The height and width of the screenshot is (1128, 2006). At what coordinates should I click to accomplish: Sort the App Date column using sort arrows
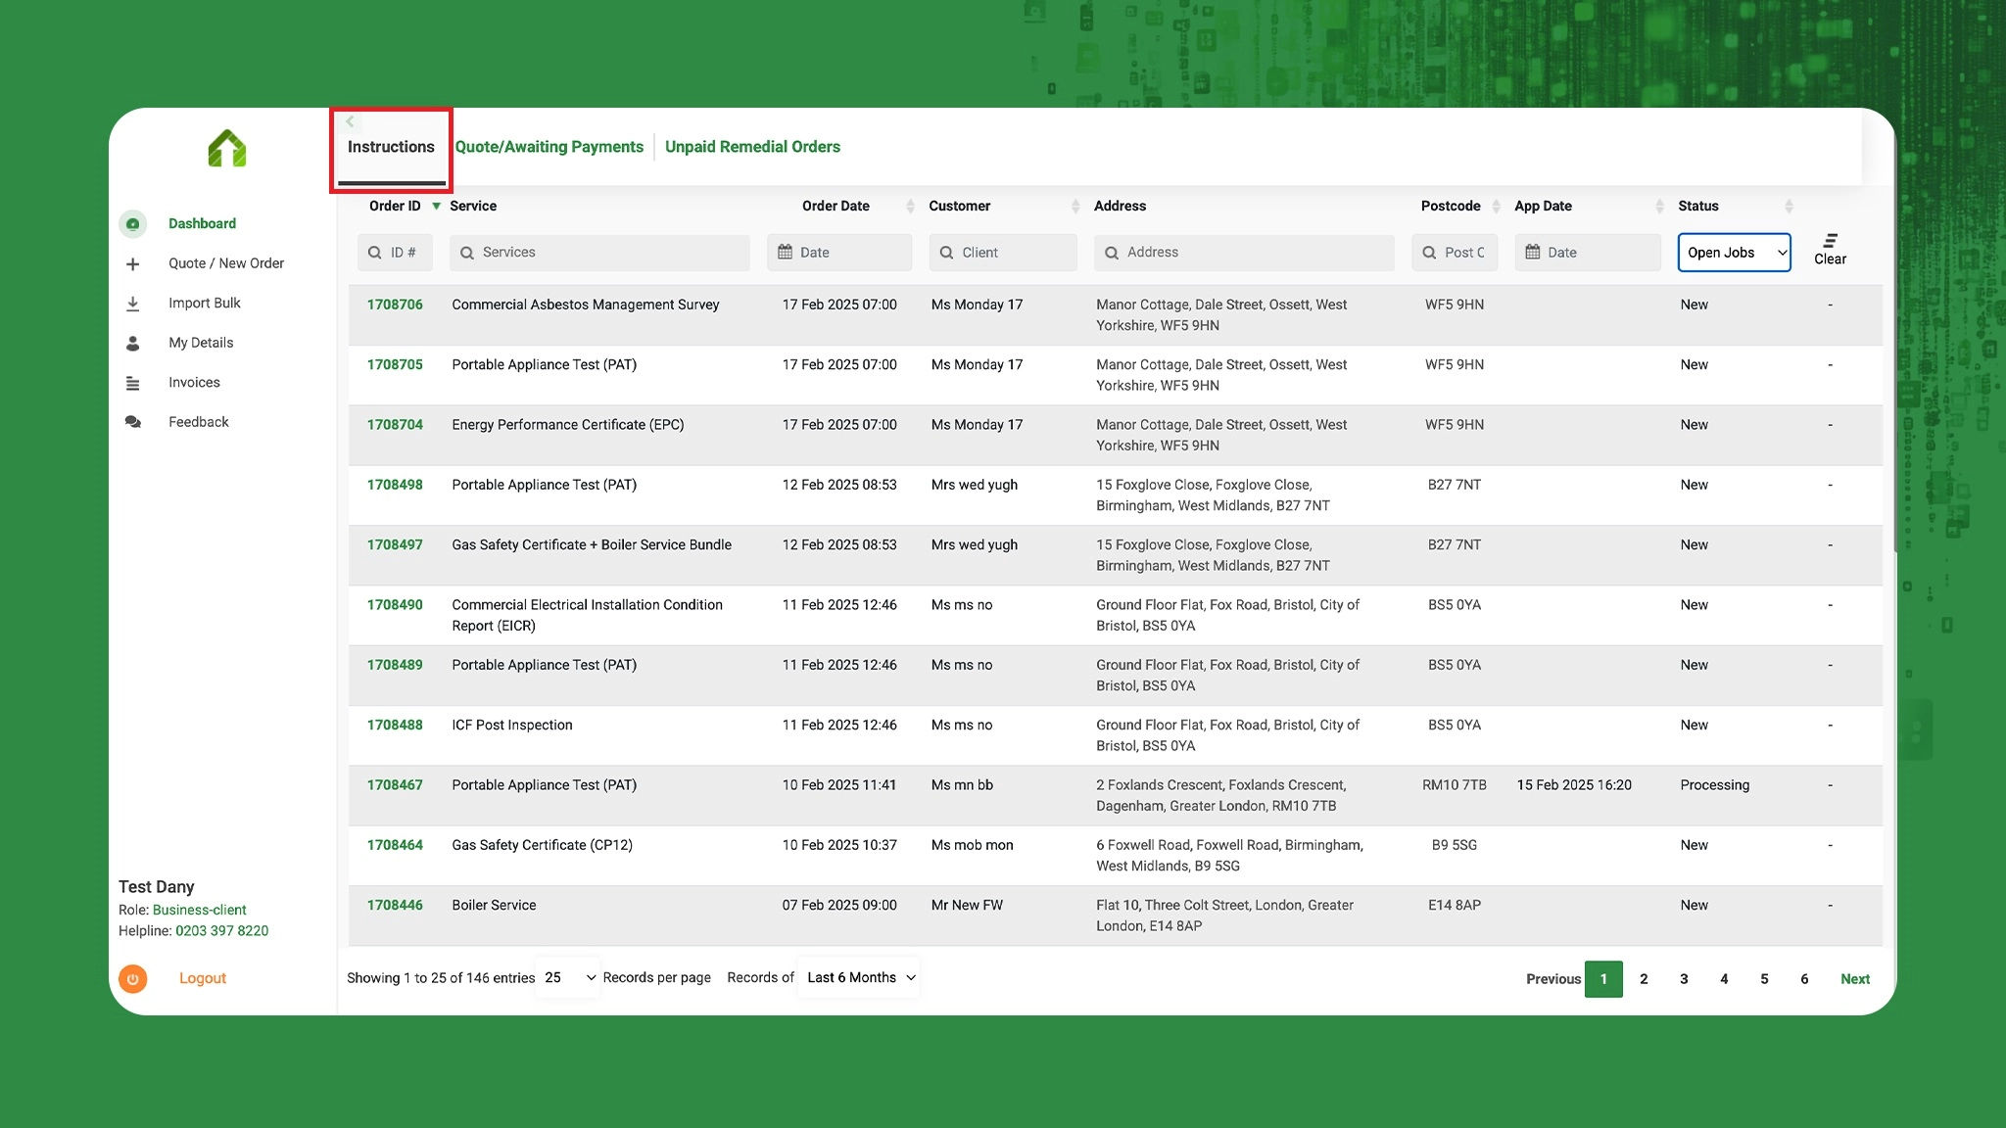point(1659,206)
